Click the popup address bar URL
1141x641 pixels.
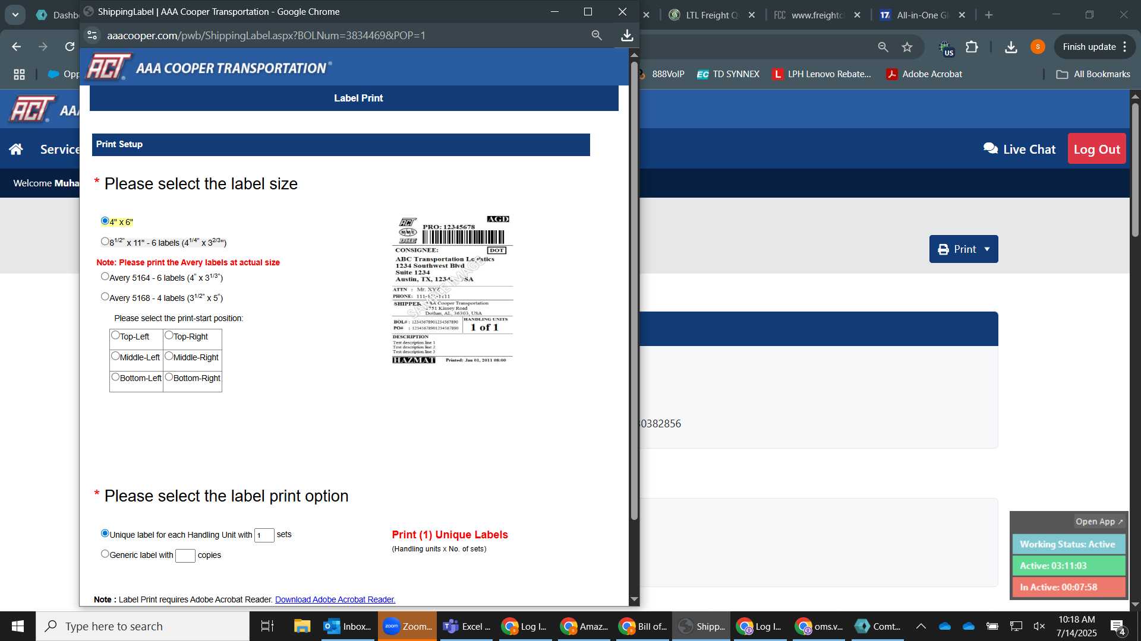click(x=266, y=36)
